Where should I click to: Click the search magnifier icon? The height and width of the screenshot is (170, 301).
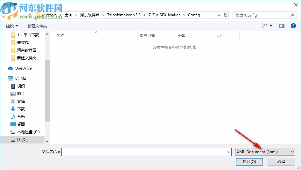tap(292, 15)
